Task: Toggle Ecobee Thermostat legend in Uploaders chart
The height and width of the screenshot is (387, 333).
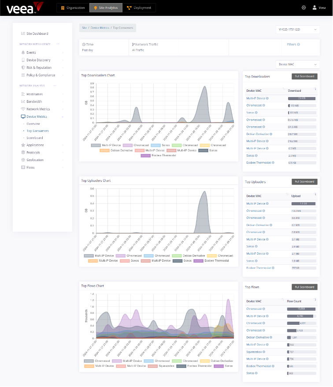Action: click(x=211, y=261)
